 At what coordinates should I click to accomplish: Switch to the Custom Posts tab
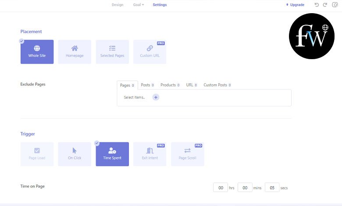[x=217, y=85]
